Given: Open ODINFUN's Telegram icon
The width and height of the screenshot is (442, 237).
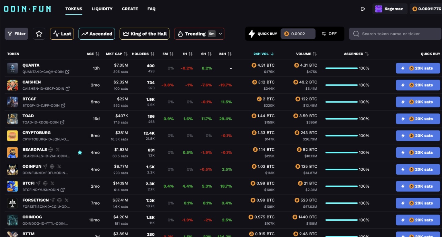Looking at the screenshot, I should pyautogui.click(x=45, y=167).
